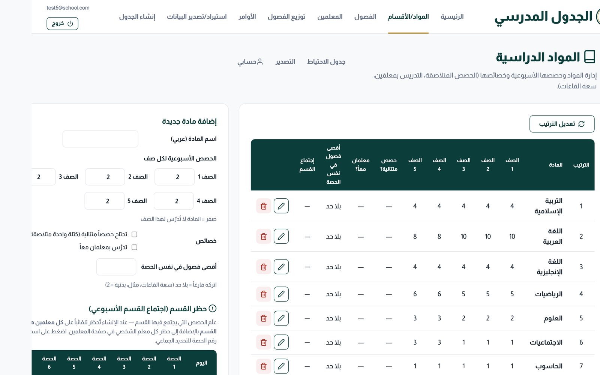Open الأوامر navigation item
This screenshot has width=600, height=375.
[247, 16]
